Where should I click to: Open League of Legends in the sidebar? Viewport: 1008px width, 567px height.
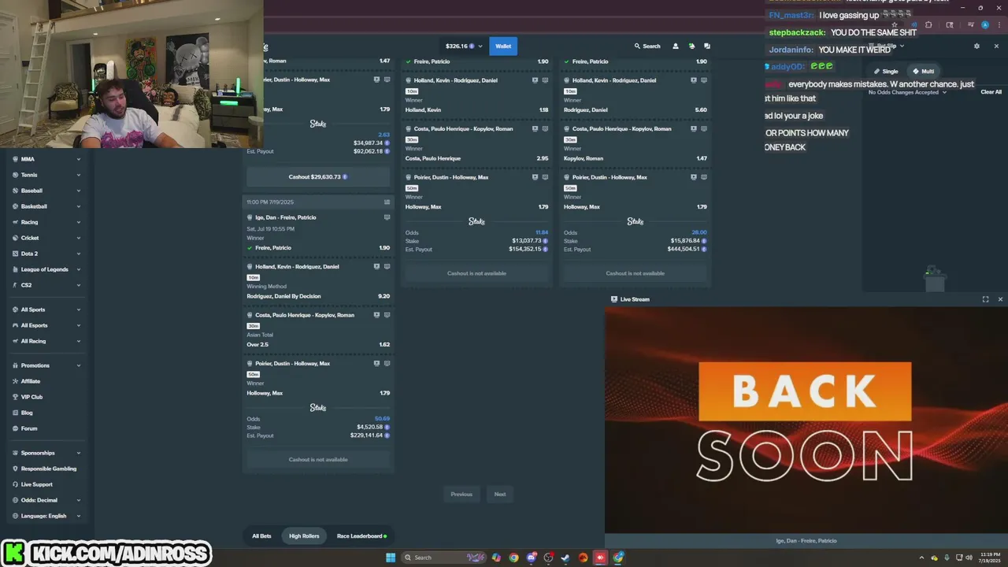45,269
